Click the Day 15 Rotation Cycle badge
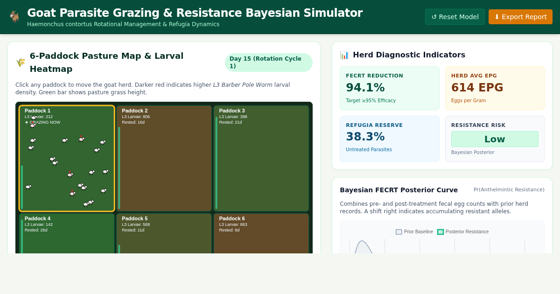This screenshot has height=294, width=560. pos(269,63)
